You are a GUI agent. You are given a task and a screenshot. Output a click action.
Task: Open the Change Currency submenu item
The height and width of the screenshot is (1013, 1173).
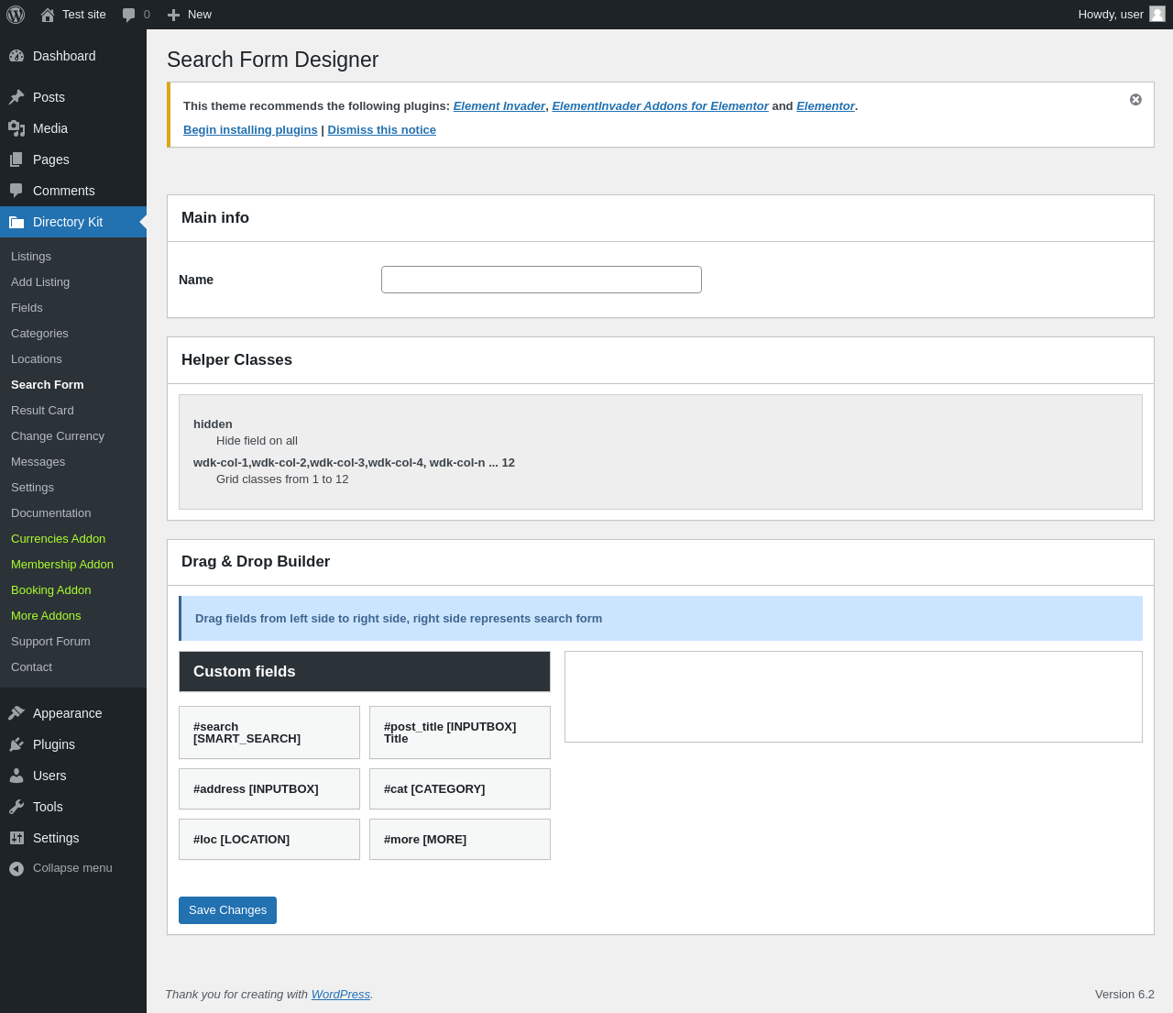pyautogui.click(x=58, y=436)
